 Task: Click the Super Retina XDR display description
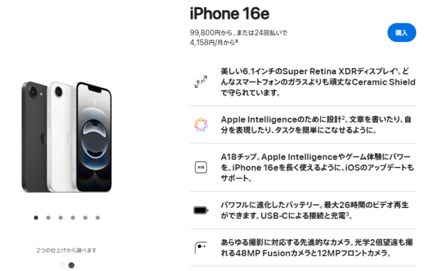point(318,82)
